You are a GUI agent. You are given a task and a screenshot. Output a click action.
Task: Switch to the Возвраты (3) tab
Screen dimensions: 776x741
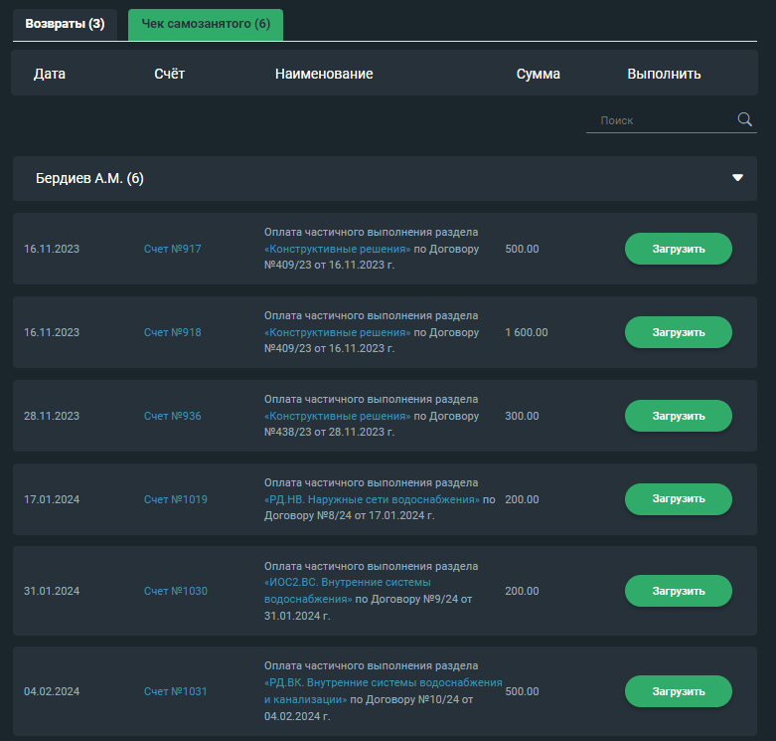[x=65, y=24]
